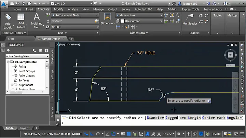Click the Open file folder icon
The image size is (246, 138).
17,3
